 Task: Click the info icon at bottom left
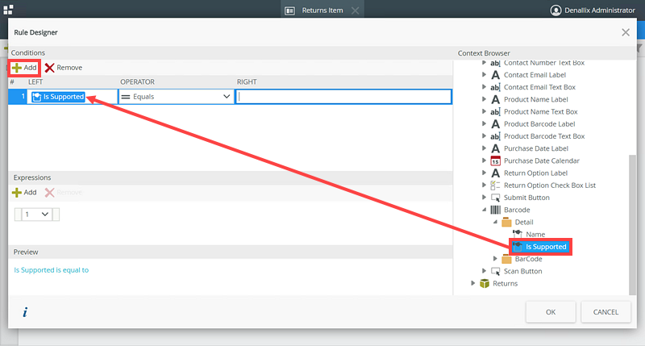point(25,312)
